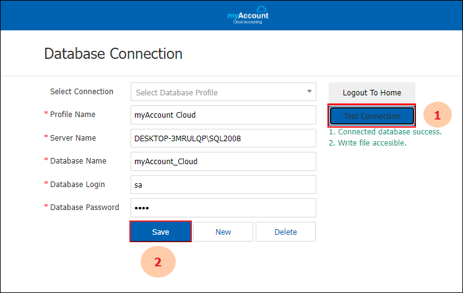Click the Profile Name label
Screen dimensions: 463x293
point(72,115)
